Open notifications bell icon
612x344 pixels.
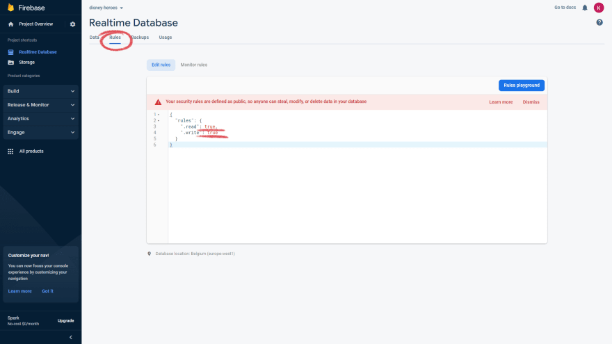coord(585,8)
